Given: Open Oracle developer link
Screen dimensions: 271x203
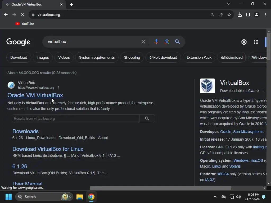Looking at the screenshot, I should [225, 132].
